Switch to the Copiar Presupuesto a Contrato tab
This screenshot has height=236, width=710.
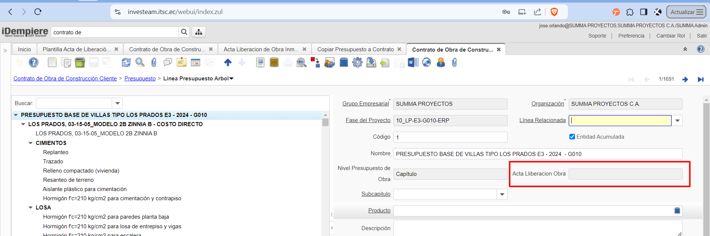pos(355,49)
